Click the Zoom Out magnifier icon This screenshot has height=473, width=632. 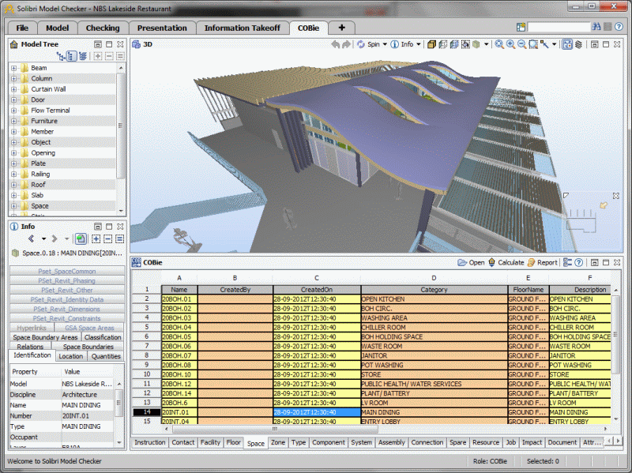click(x=521, y=44)
